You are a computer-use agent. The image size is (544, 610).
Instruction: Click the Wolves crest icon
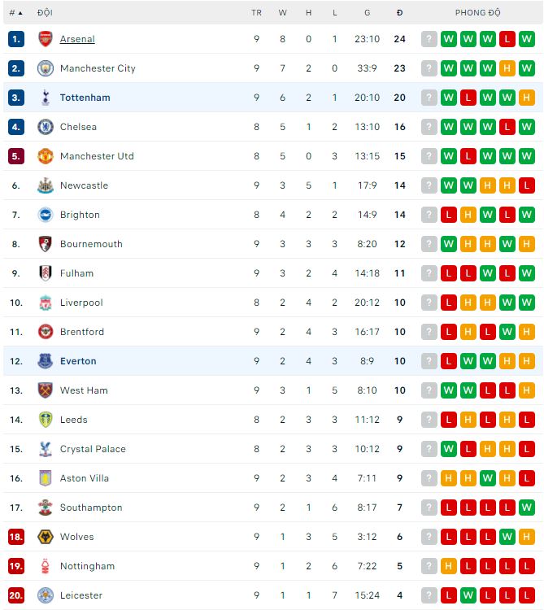coord(46,537)
